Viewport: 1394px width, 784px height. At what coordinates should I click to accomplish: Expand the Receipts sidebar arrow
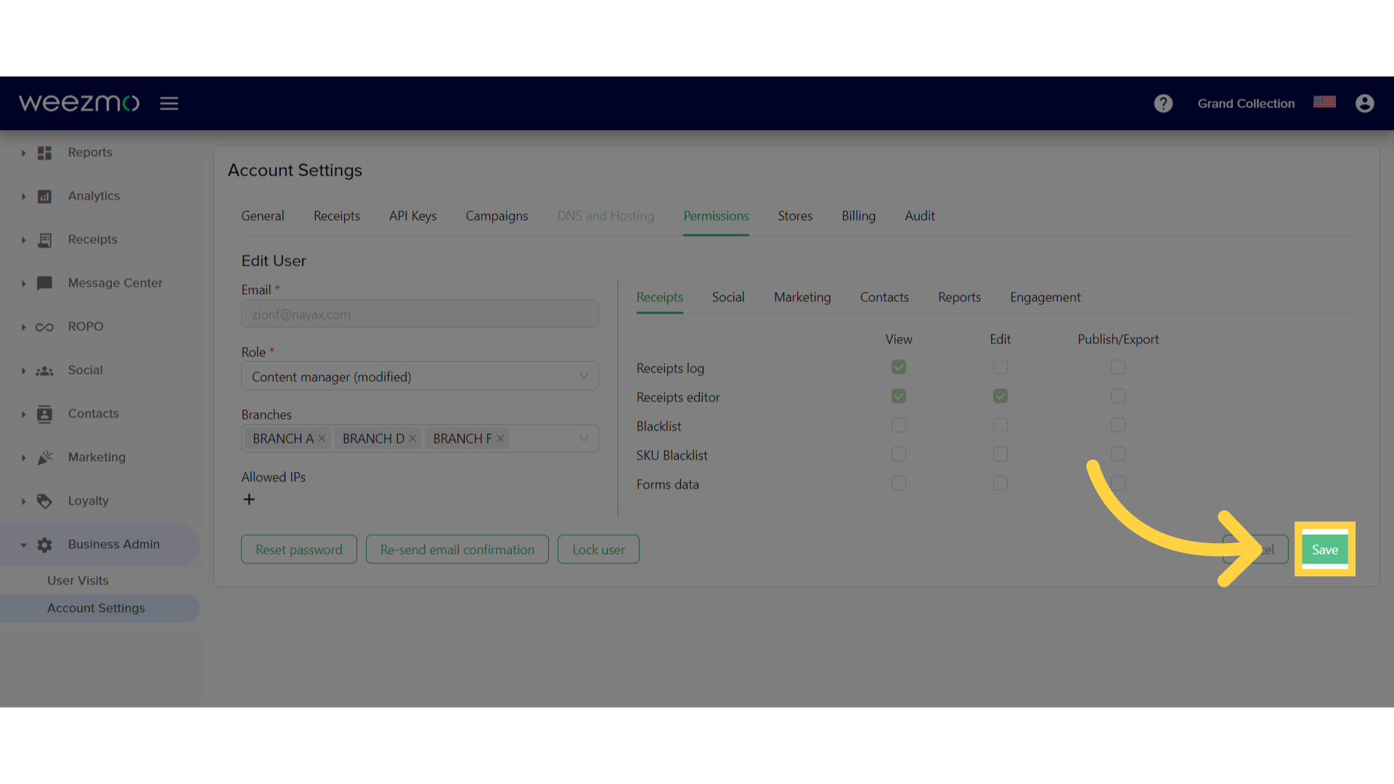pos(23,240)
